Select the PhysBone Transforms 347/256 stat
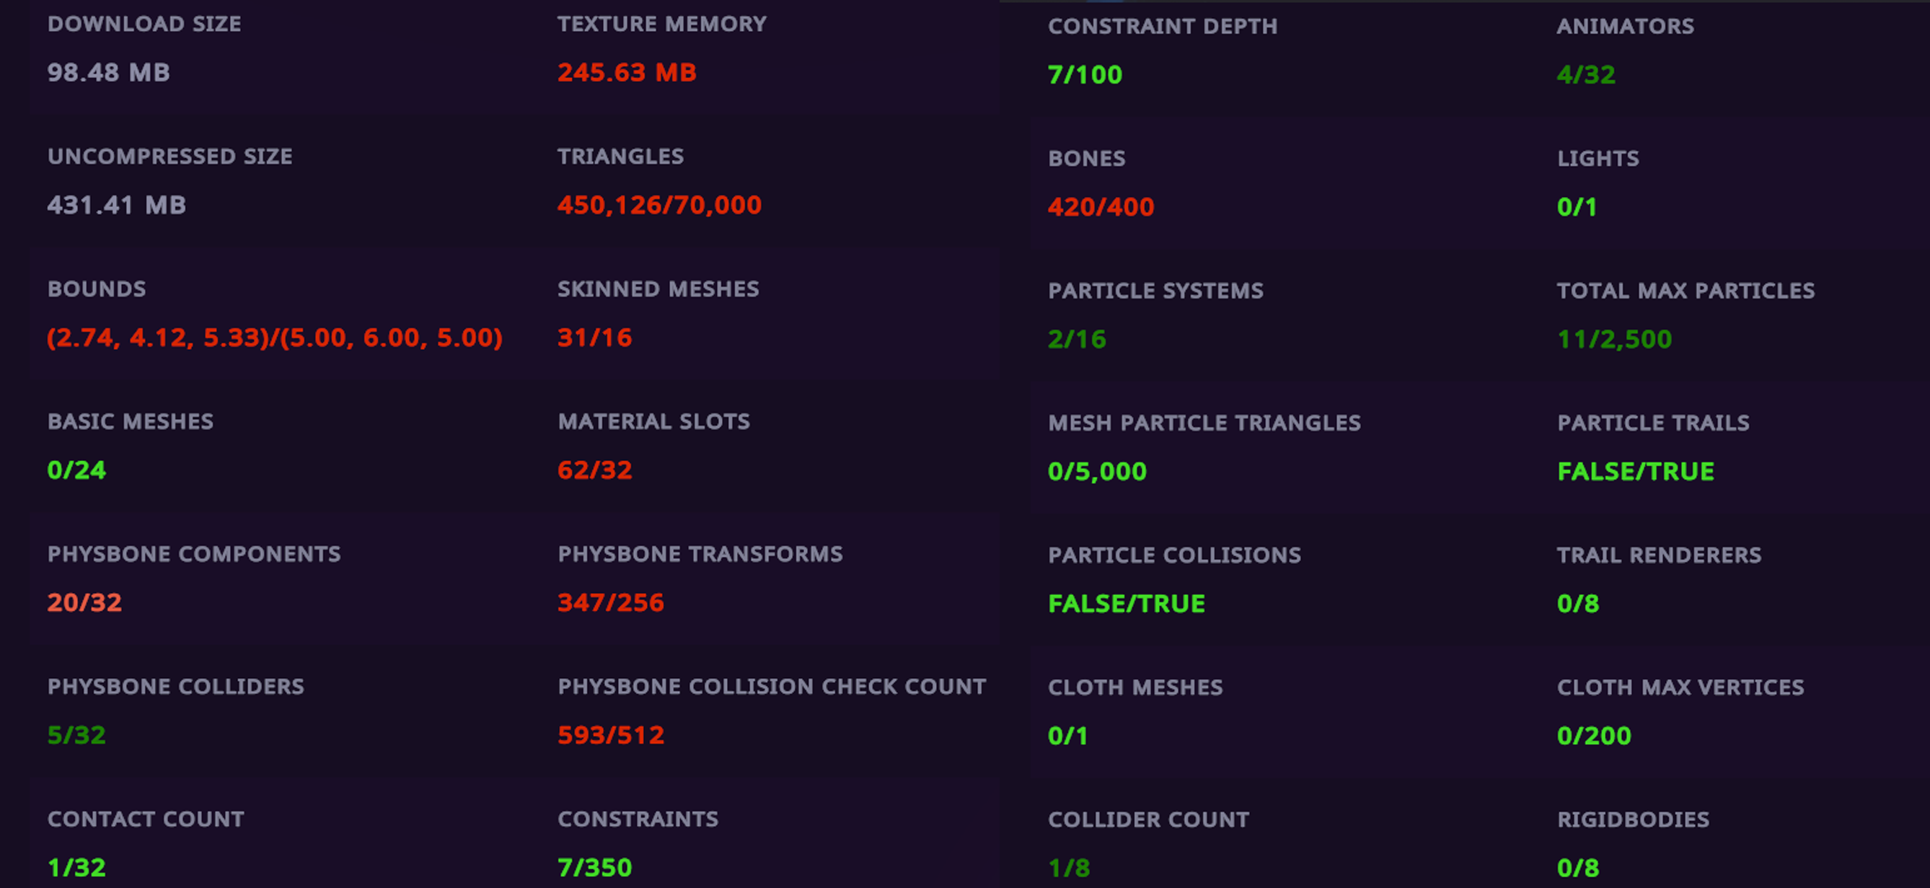The height and width of the screenshot is (888, 1930). tap(611, 603)
